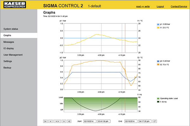Image resolution: width=190 pixels, height=126 pixels.
Task: Open System status page
Action: point(11,29)
